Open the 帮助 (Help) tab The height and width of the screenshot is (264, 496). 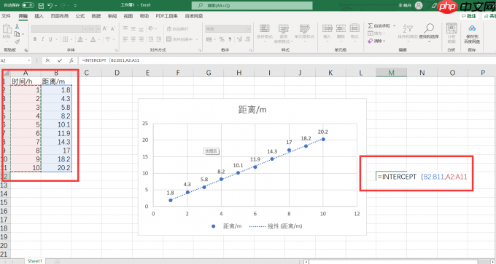[x=144, y=16]
